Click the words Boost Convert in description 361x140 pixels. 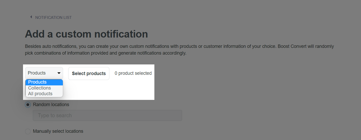coord(292,46)
